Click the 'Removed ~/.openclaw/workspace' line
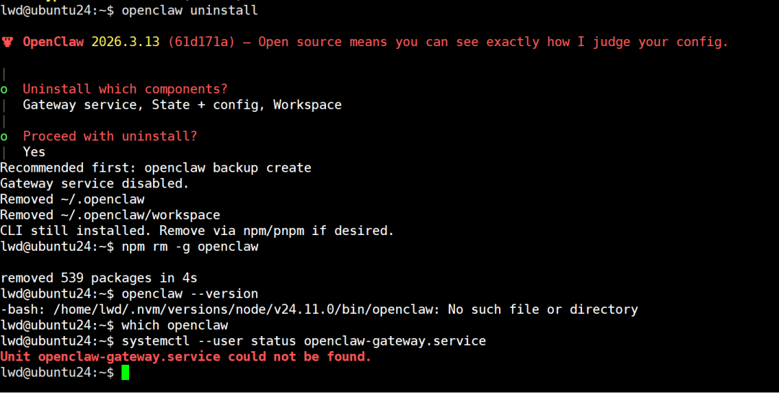Screen dimensions: 779x393 click(110, 215)
